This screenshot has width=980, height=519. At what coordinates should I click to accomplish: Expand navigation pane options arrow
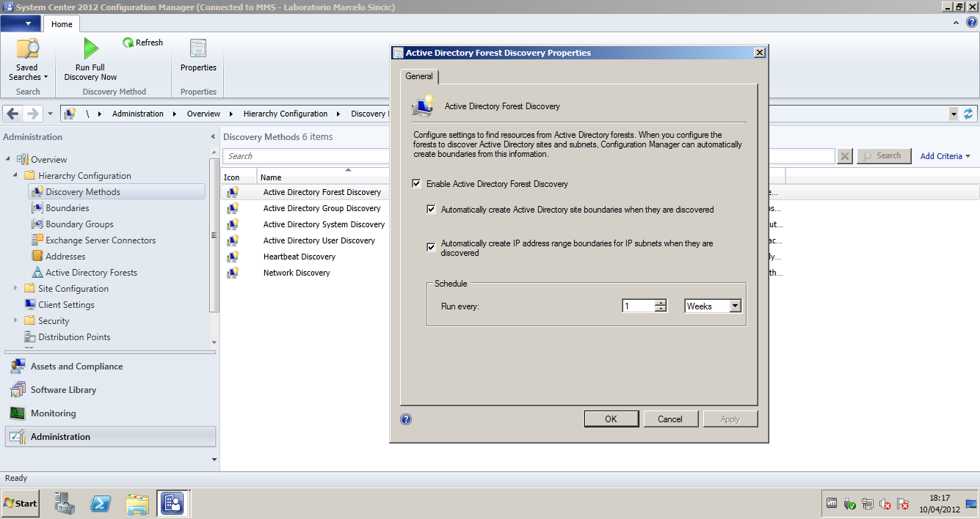214,460
